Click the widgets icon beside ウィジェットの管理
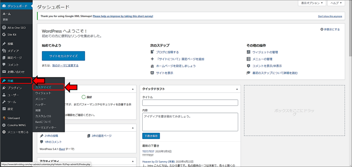The image size is (352, 167). point(248,52)
